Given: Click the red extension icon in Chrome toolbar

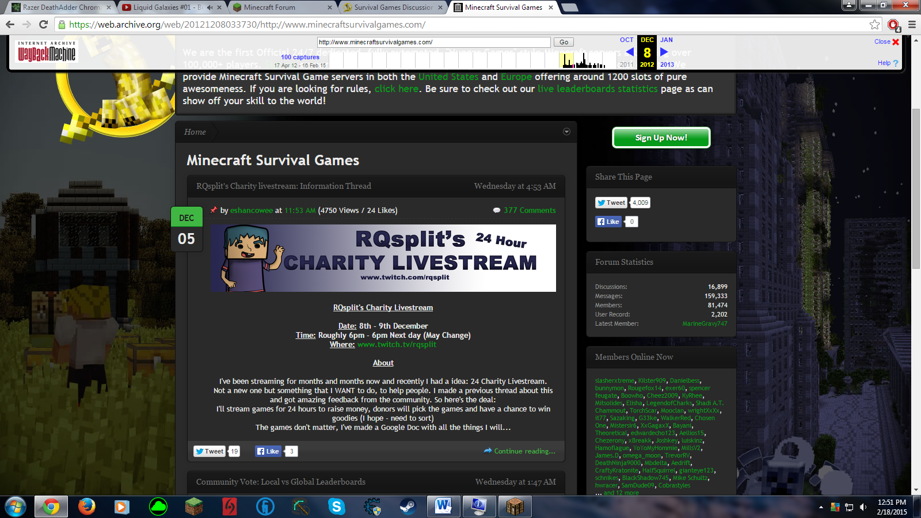Looking at the screenshot, I should tap(893, 25).
